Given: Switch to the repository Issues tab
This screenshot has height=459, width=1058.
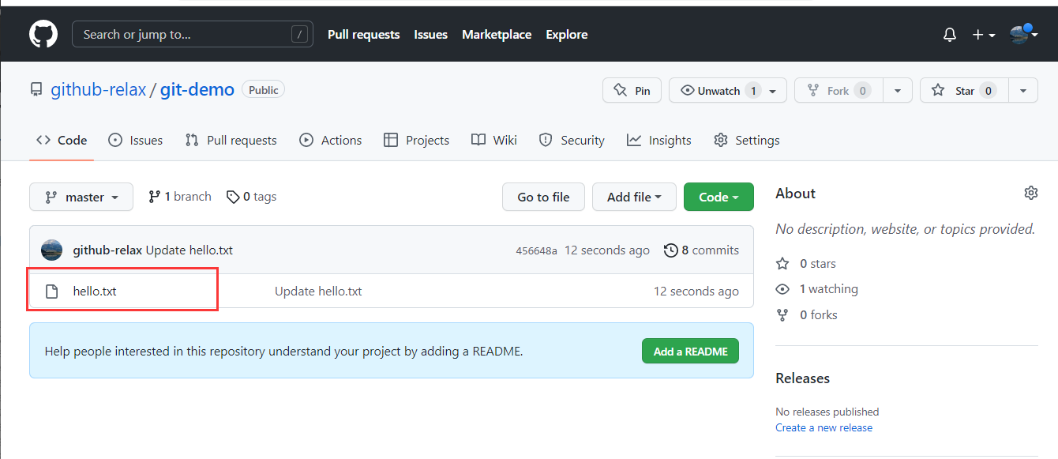Looking at the screenshot, I should [x=136, y=140].
